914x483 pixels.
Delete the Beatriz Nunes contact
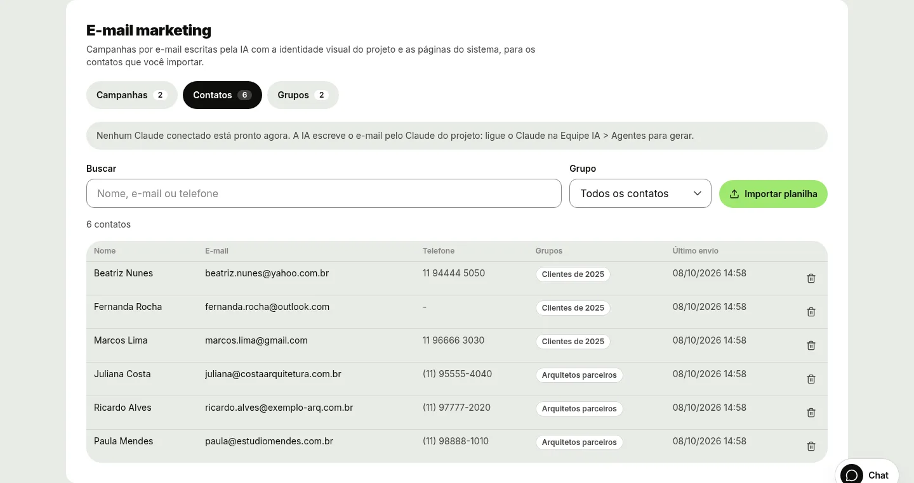[811, 278]
